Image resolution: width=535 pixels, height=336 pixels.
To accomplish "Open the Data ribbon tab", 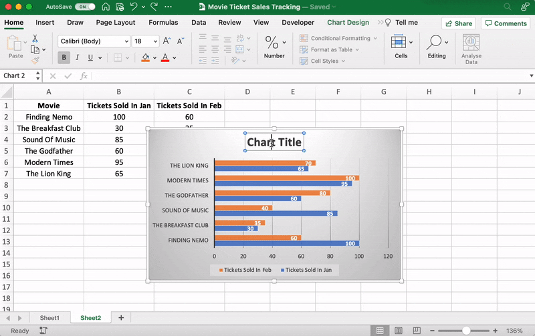I will [199, 23].
